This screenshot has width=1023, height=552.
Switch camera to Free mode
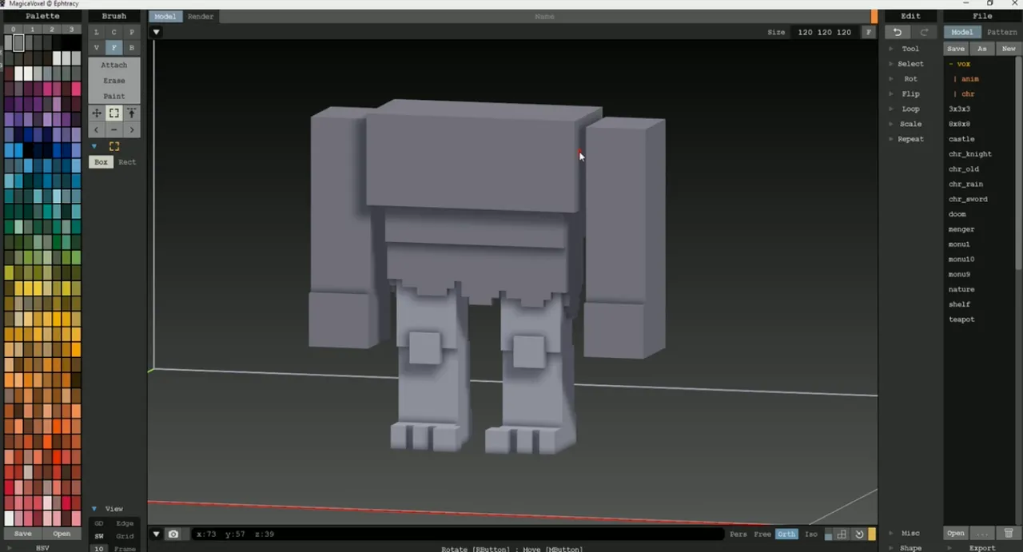pyautogui.click(x=762, y=534)
